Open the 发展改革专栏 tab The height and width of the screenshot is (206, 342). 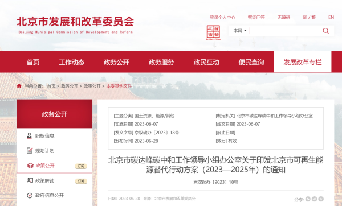coord(303,62)
